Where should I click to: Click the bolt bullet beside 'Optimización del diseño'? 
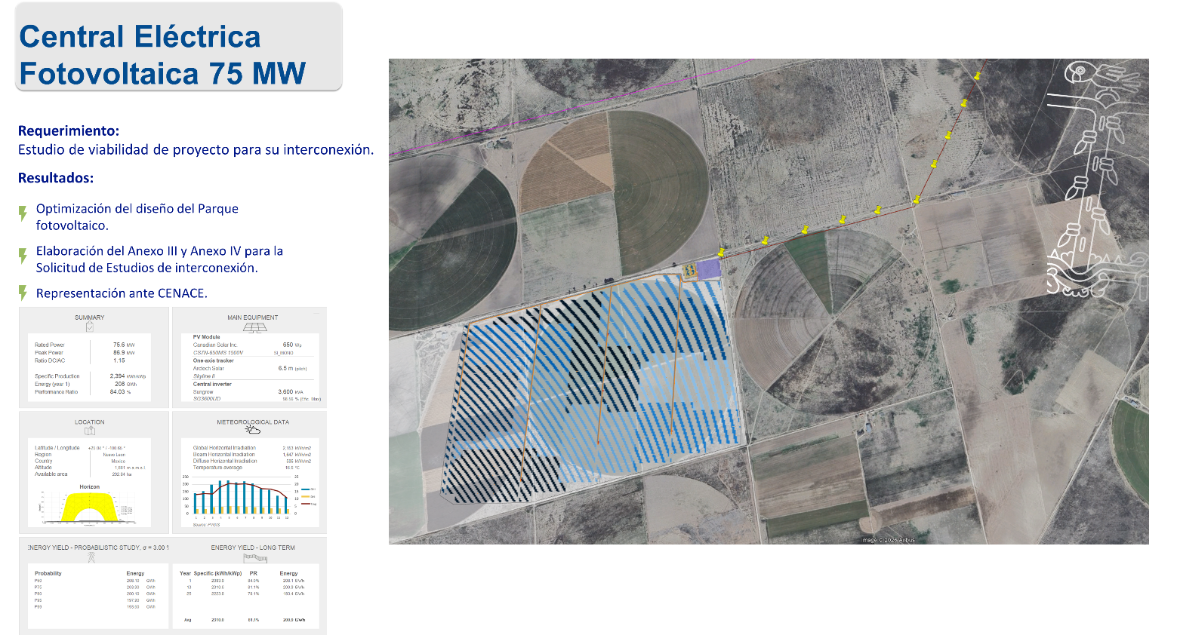pyautogui.click(x=23, y=213)
